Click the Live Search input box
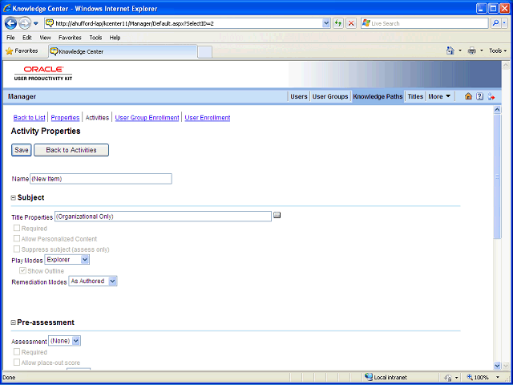The image size is (513, 385). 424,23
